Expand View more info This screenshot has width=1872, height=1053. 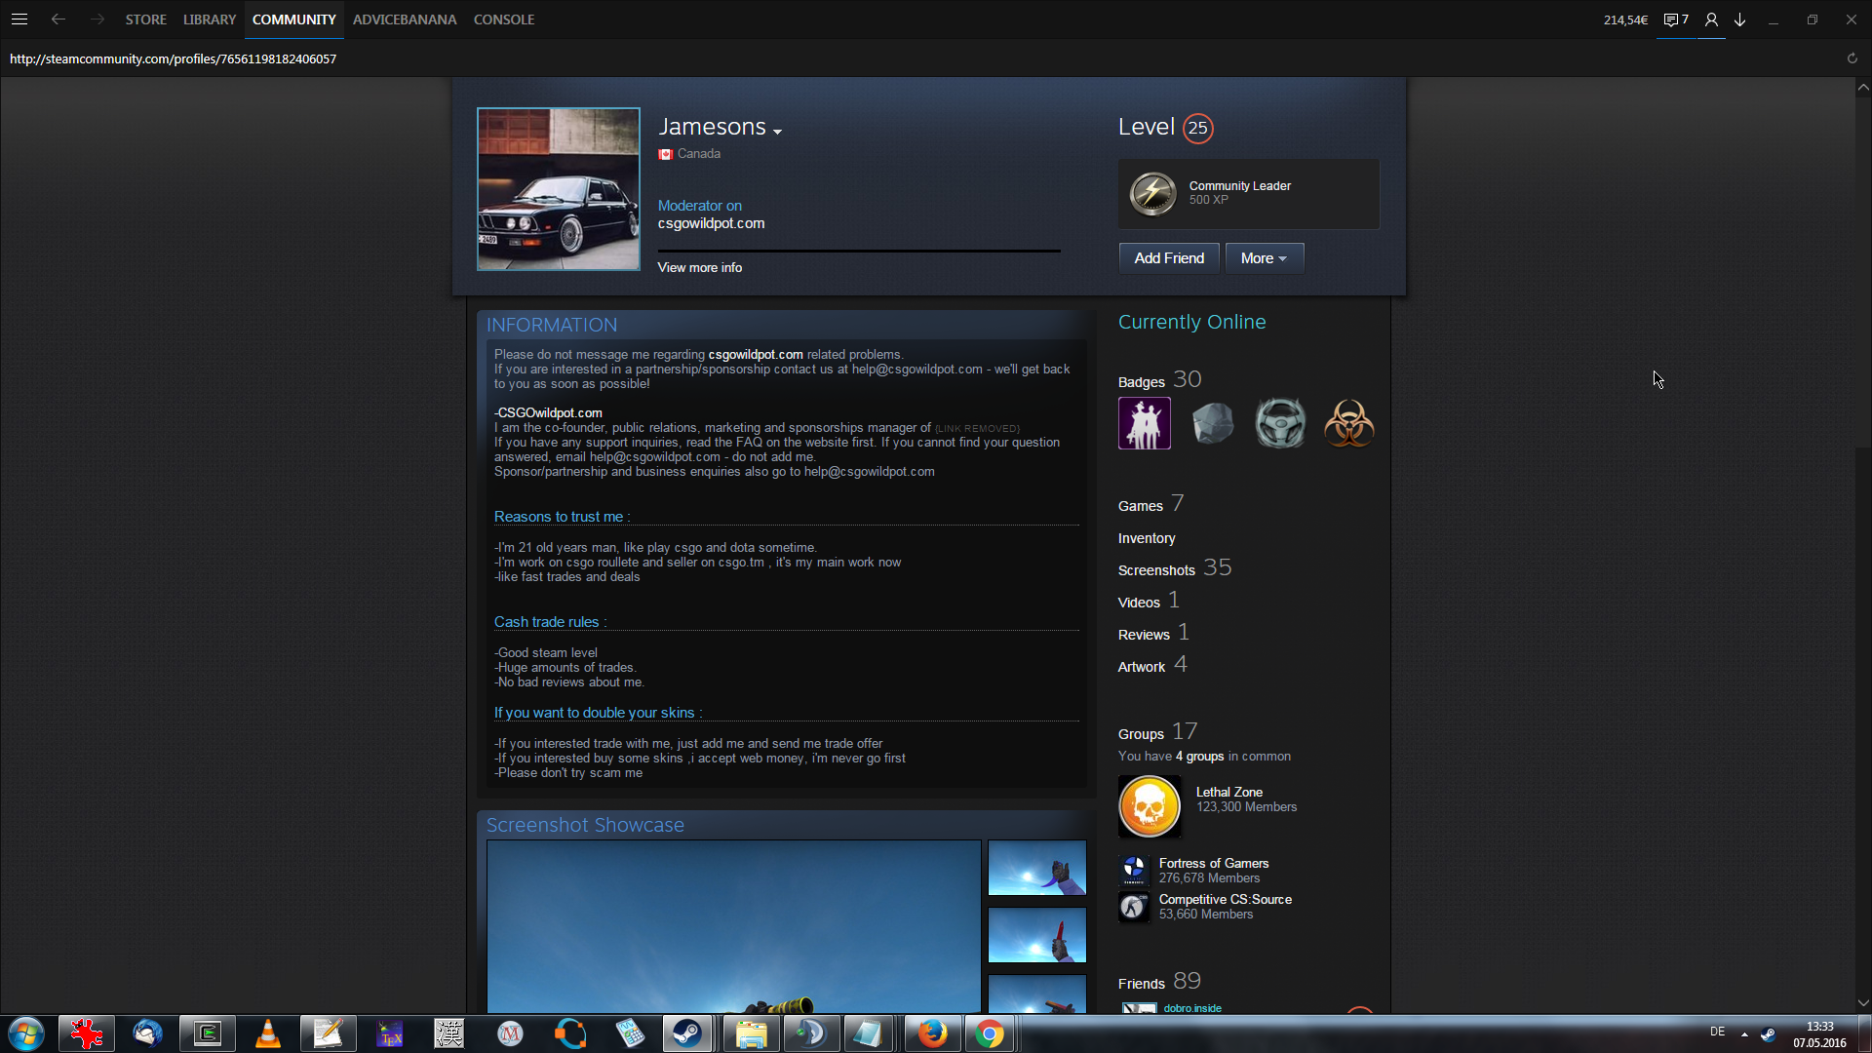tap(699, 267)
